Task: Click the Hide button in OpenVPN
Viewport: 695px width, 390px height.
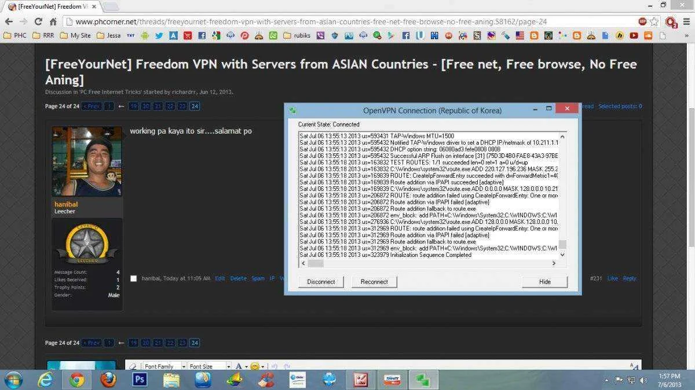Action: 544,282
